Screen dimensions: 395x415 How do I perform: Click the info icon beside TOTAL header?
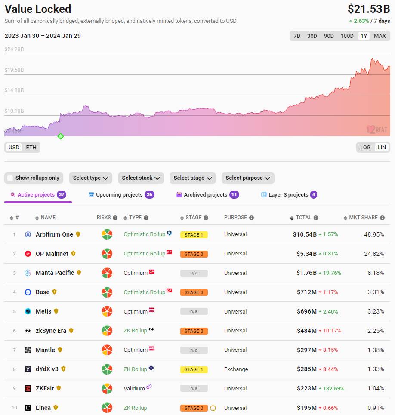click(x=315, y=218)
